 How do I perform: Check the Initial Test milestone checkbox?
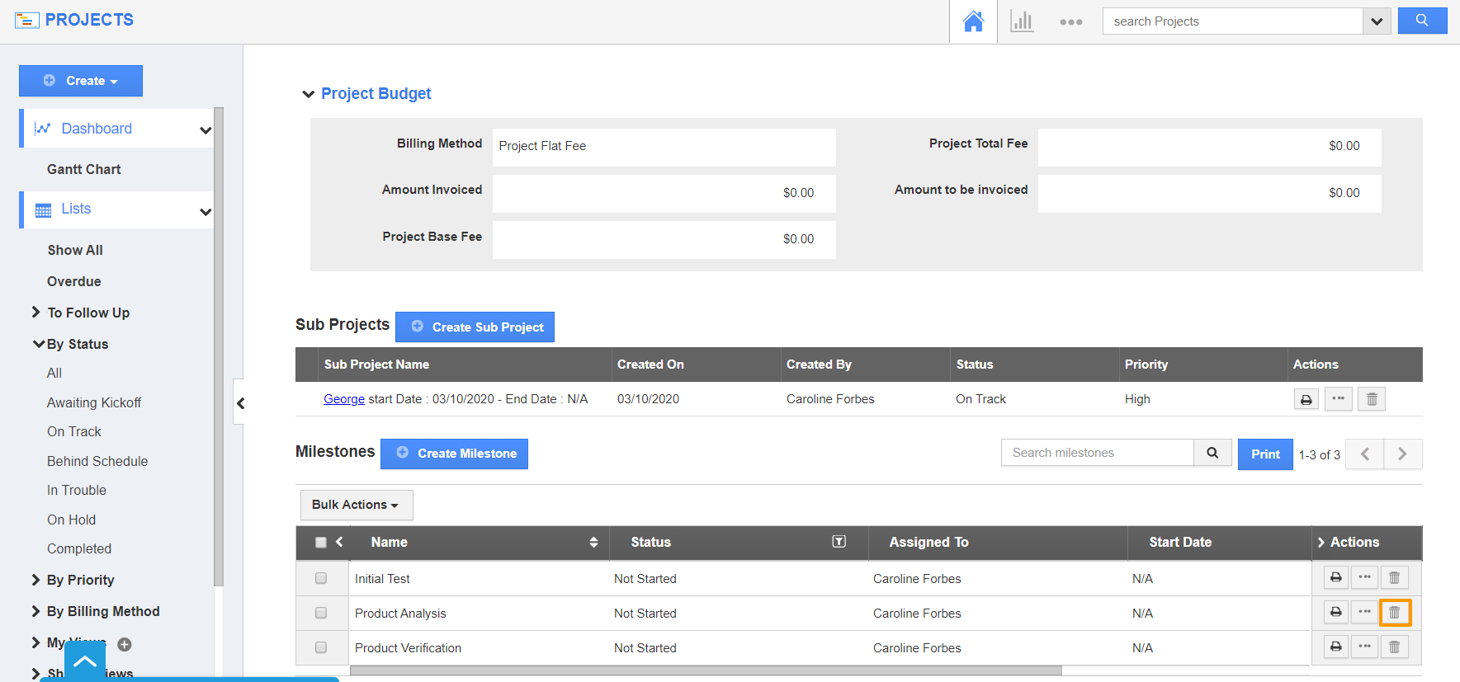321,579
